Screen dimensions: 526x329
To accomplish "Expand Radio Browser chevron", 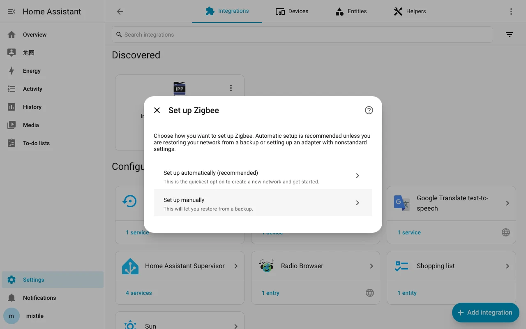I will coord(371,266).
